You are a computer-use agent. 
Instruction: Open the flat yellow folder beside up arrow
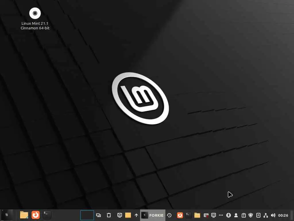click(128, 215)
